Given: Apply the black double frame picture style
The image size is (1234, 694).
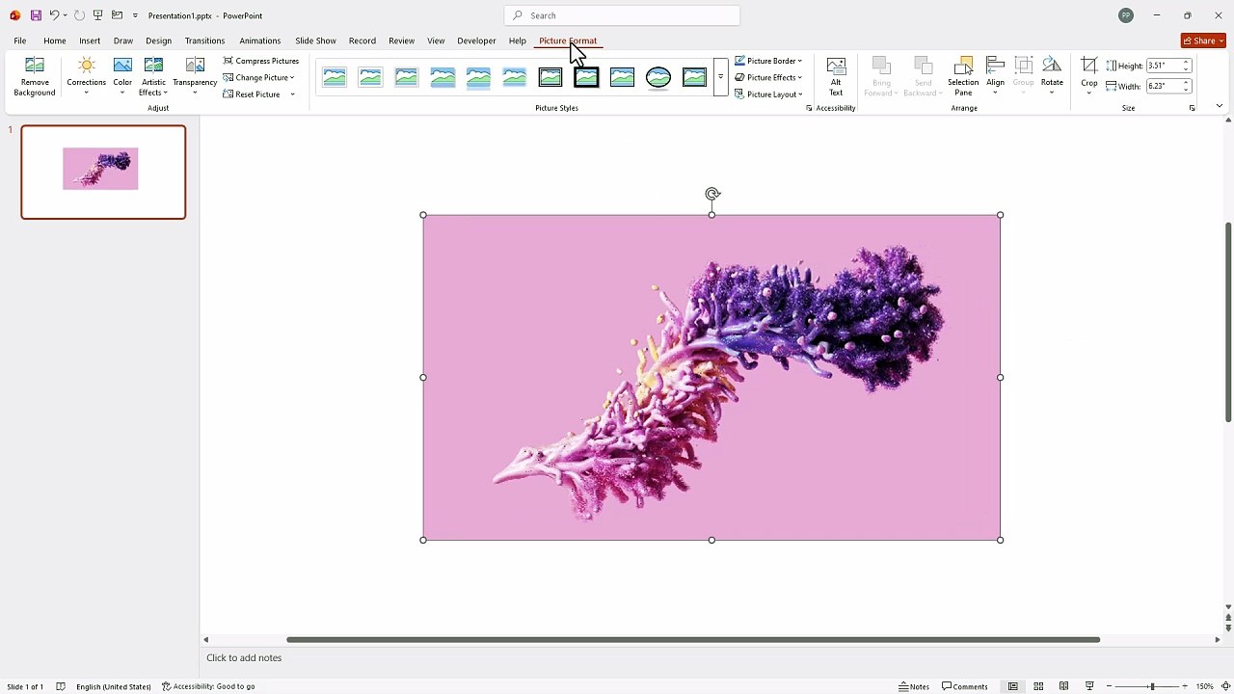Looking at the screenshot, I should (550, 77).
